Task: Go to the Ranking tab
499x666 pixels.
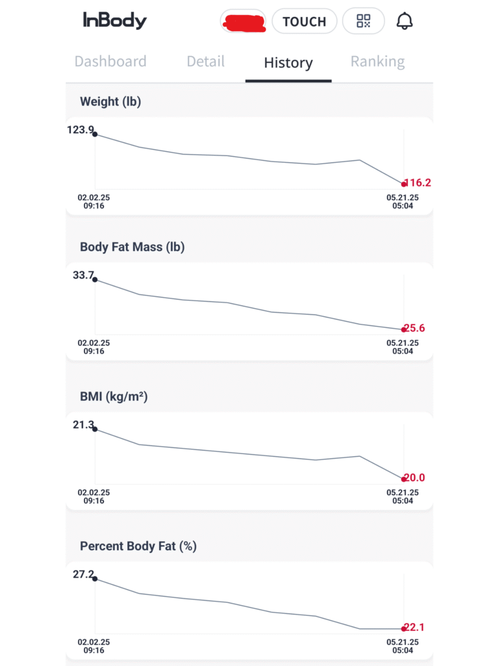Action: (377, 62)
